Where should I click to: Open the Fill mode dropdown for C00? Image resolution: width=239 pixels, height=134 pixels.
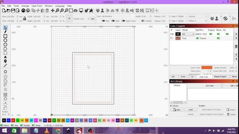pyautogui.click(x=188, y=34)
